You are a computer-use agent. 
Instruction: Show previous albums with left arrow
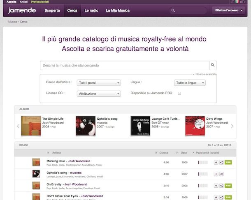18,126
